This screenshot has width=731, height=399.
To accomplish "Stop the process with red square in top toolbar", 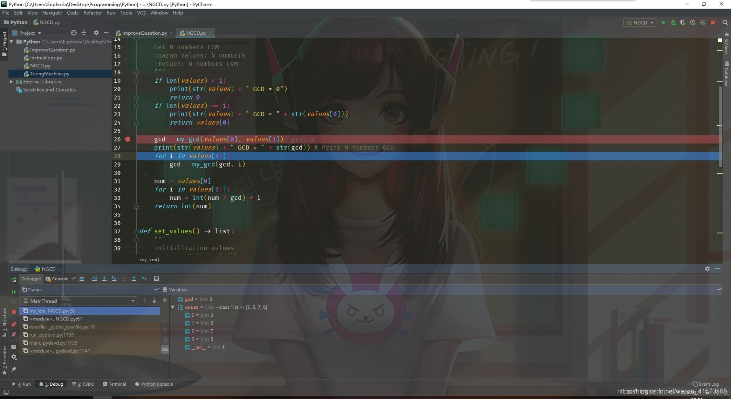I will point(712,23).
